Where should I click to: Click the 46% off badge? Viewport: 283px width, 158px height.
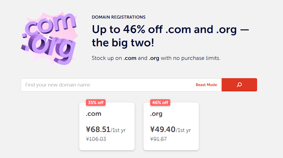coord(160,102)
